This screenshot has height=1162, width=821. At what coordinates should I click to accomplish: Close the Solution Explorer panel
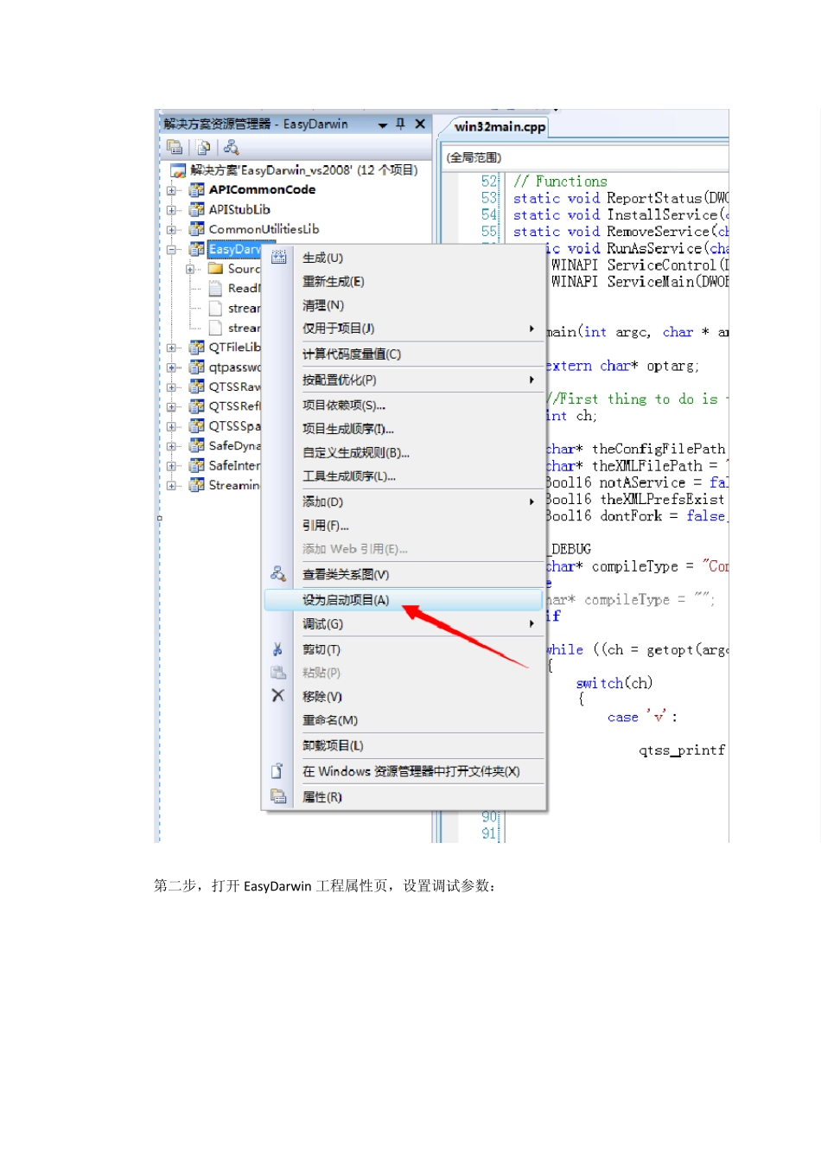click(420, 124)
